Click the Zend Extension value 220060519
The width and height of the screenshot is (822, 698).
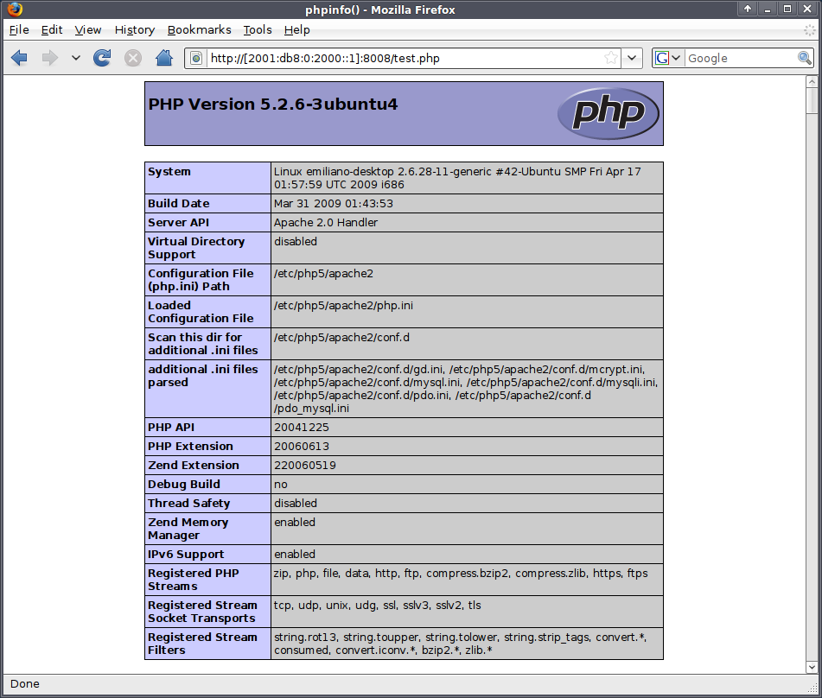(305, 466)
